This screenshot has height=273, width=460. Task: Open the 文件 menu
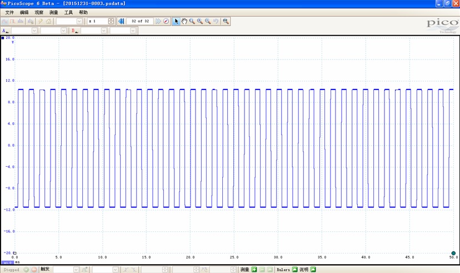(x=9, y=12)
